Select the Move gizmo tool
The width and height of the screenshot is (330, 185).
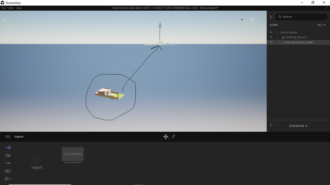[166, 137]
